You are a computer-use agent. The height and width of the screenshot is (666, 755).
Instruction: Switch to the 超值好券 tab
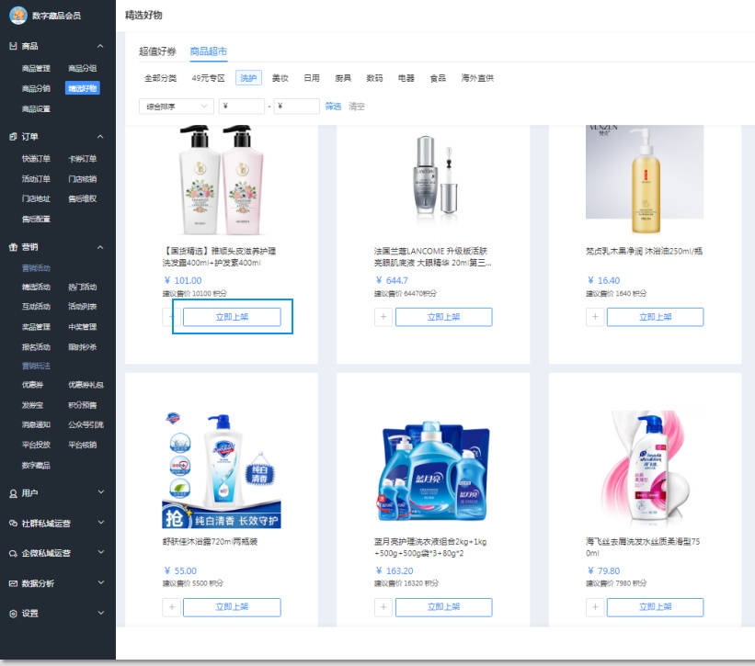pyautogui.click(x=157, y=51)
